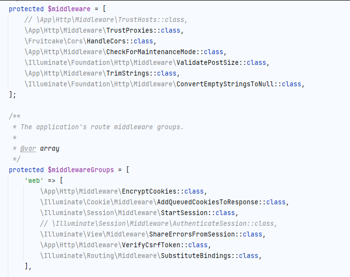
Task: Click TrimStrings class name
Action: pos(128,73)
